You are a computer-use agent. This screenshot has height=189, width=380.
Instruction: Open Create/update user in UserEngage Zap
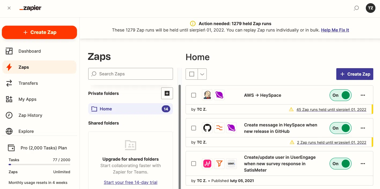click(x=280, y=164)
